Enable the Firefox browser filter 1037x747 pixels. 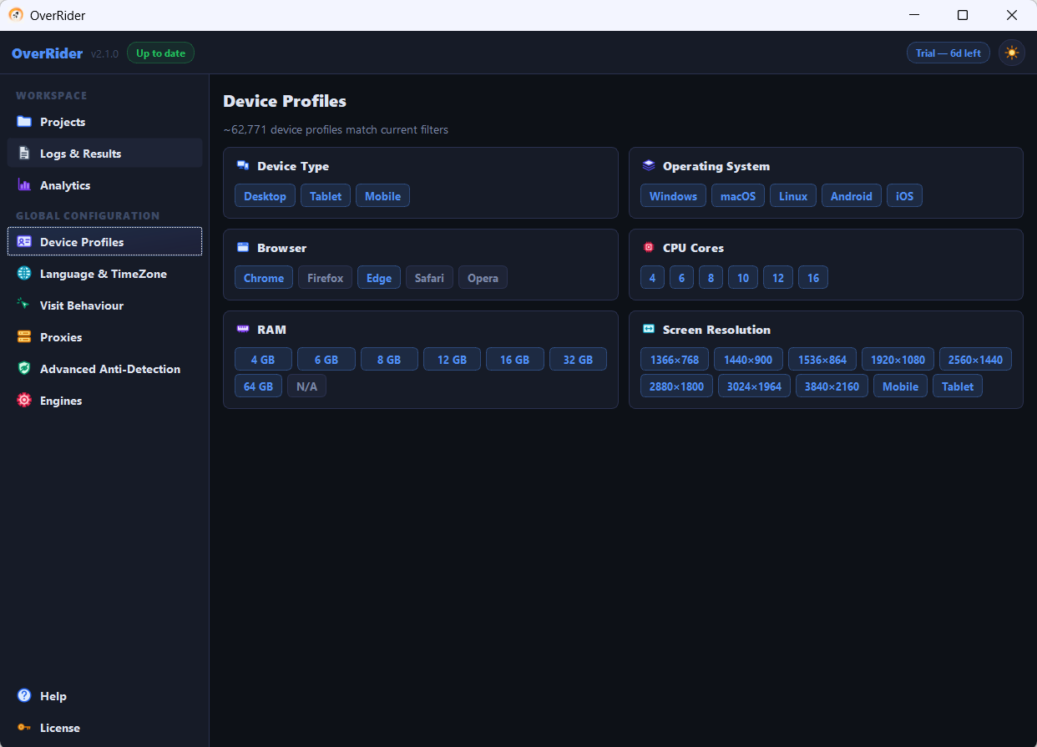click(x=325, y=278)
